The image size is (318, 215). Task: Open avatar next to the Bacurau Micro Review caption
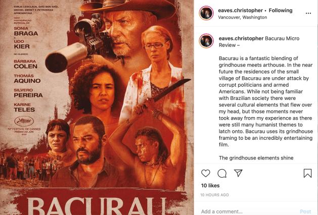coord(206,41)
